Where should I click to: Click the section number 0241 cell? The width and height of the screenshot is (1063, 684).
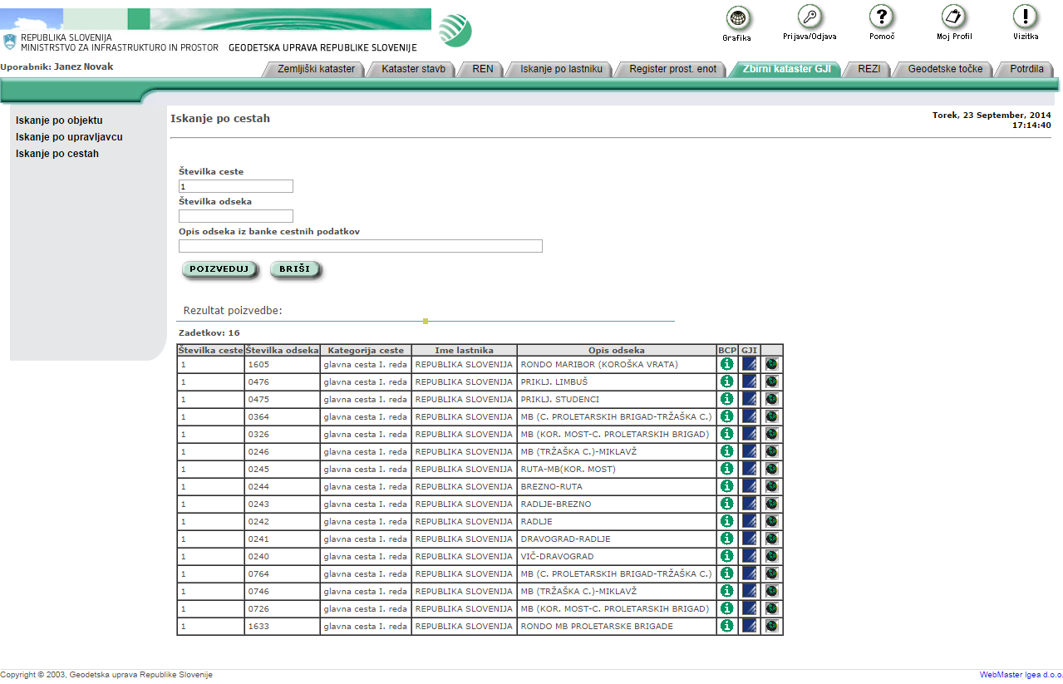pyautogui.click(x=283, y=539)
